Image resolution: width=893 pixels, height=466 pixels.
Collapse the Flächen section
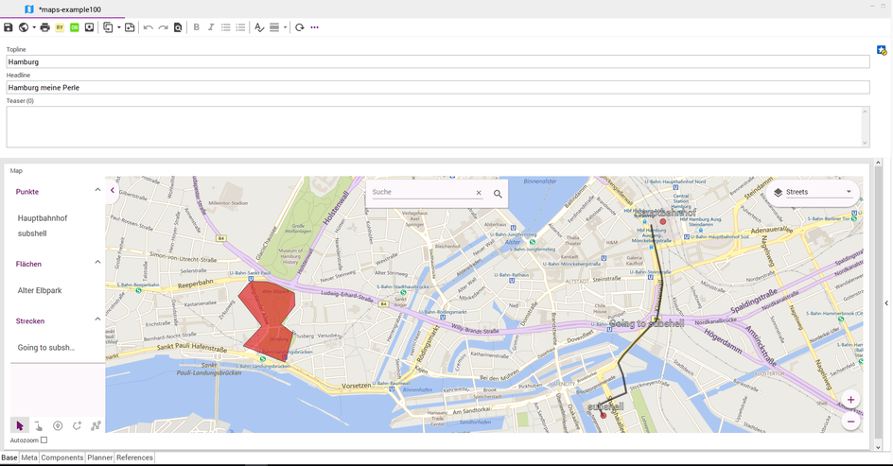click(x=97, y=263)
